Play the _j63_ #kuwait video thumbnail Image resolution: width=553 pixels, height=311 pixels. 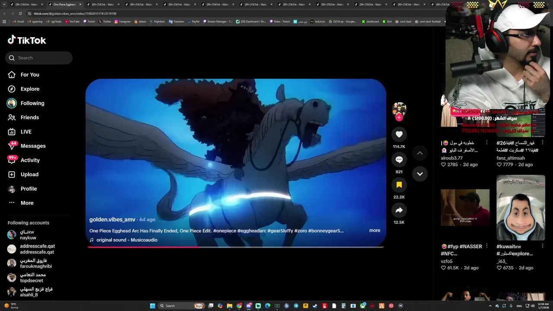pyautogui.click(x=521, y=208)
